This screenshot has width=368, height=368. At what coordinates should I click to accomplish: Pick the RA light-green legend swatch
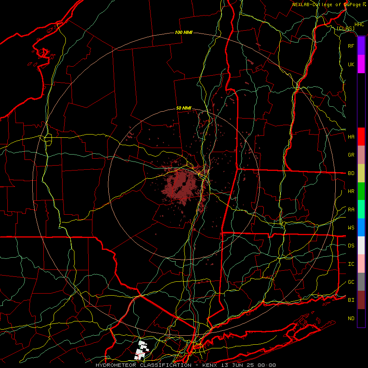(361, 209)
